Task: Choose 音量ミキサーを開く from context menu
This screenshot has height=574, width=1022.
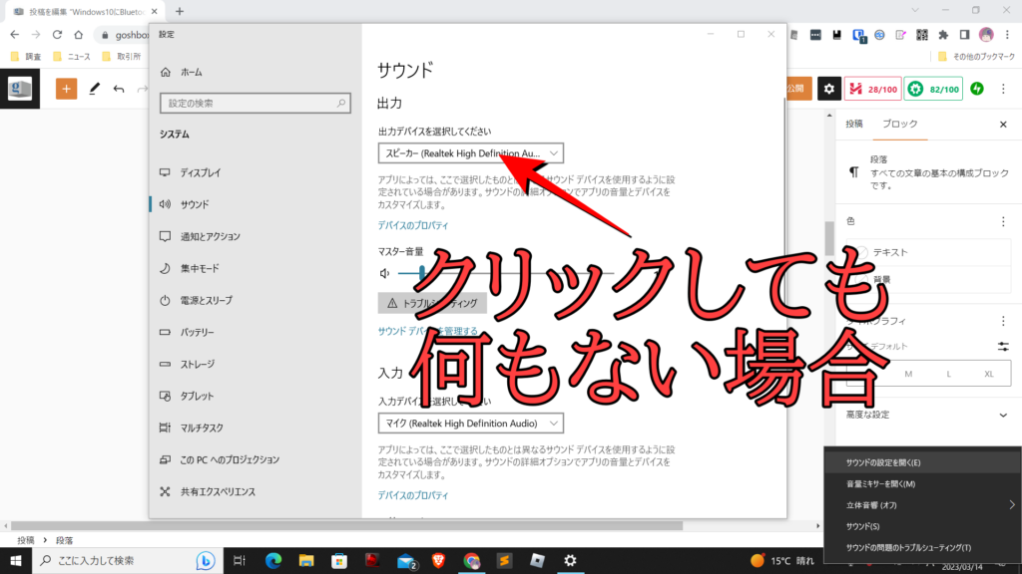Action: coord(880,484)
